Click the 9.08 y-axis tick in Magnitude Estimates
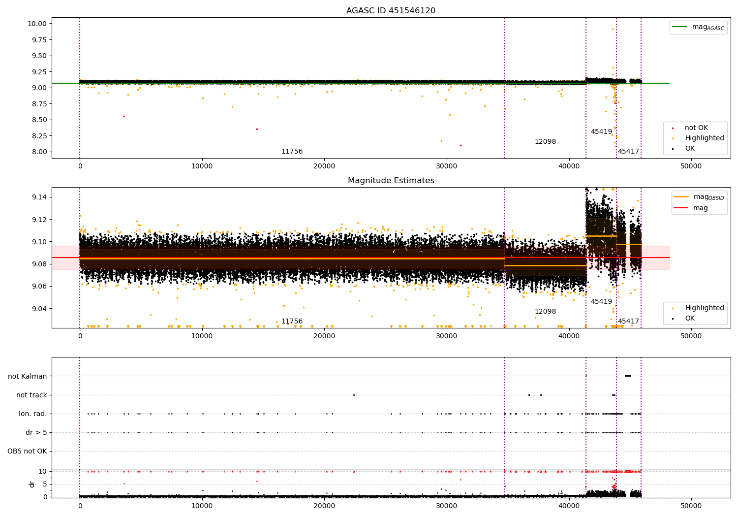 (x=40, y=264)
